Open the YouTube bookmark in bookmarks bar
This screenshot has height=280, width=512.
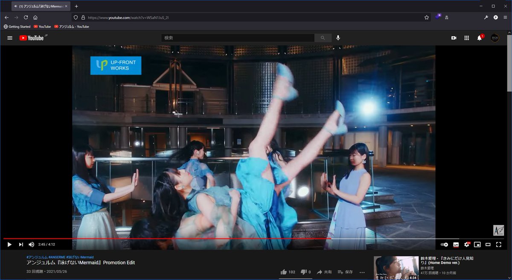tap(42, 26)
